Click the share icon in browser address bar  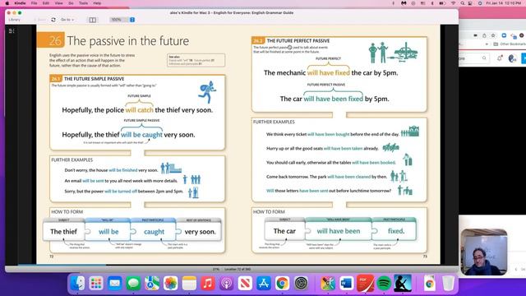click(x=484, y=35)
